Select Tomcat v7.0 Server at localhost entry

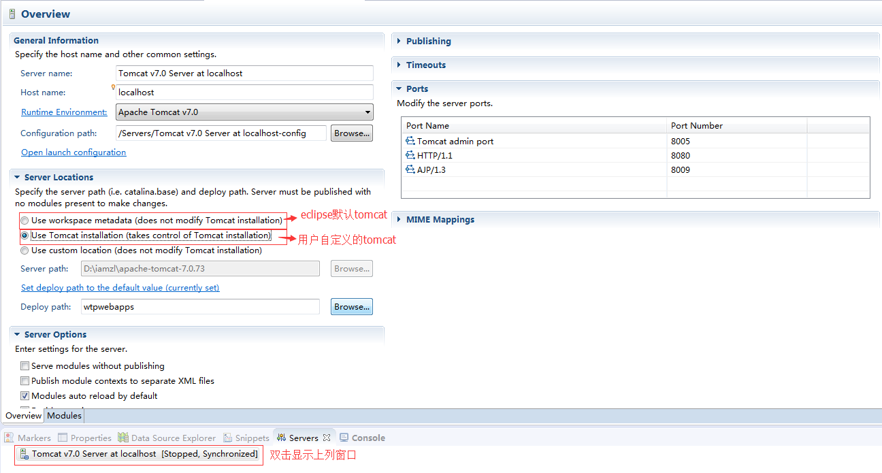[x=139, y=454]
